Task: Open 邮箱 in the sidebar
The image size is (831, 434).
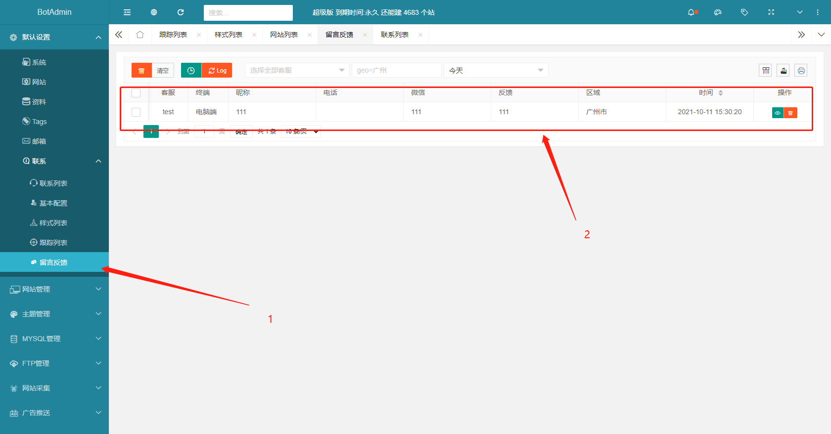Action: [54, 141]
